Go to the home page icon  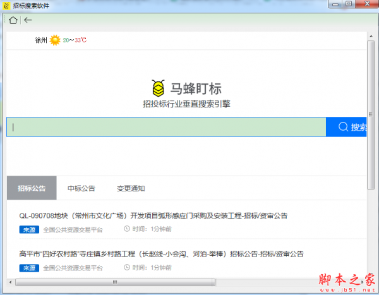13,20
